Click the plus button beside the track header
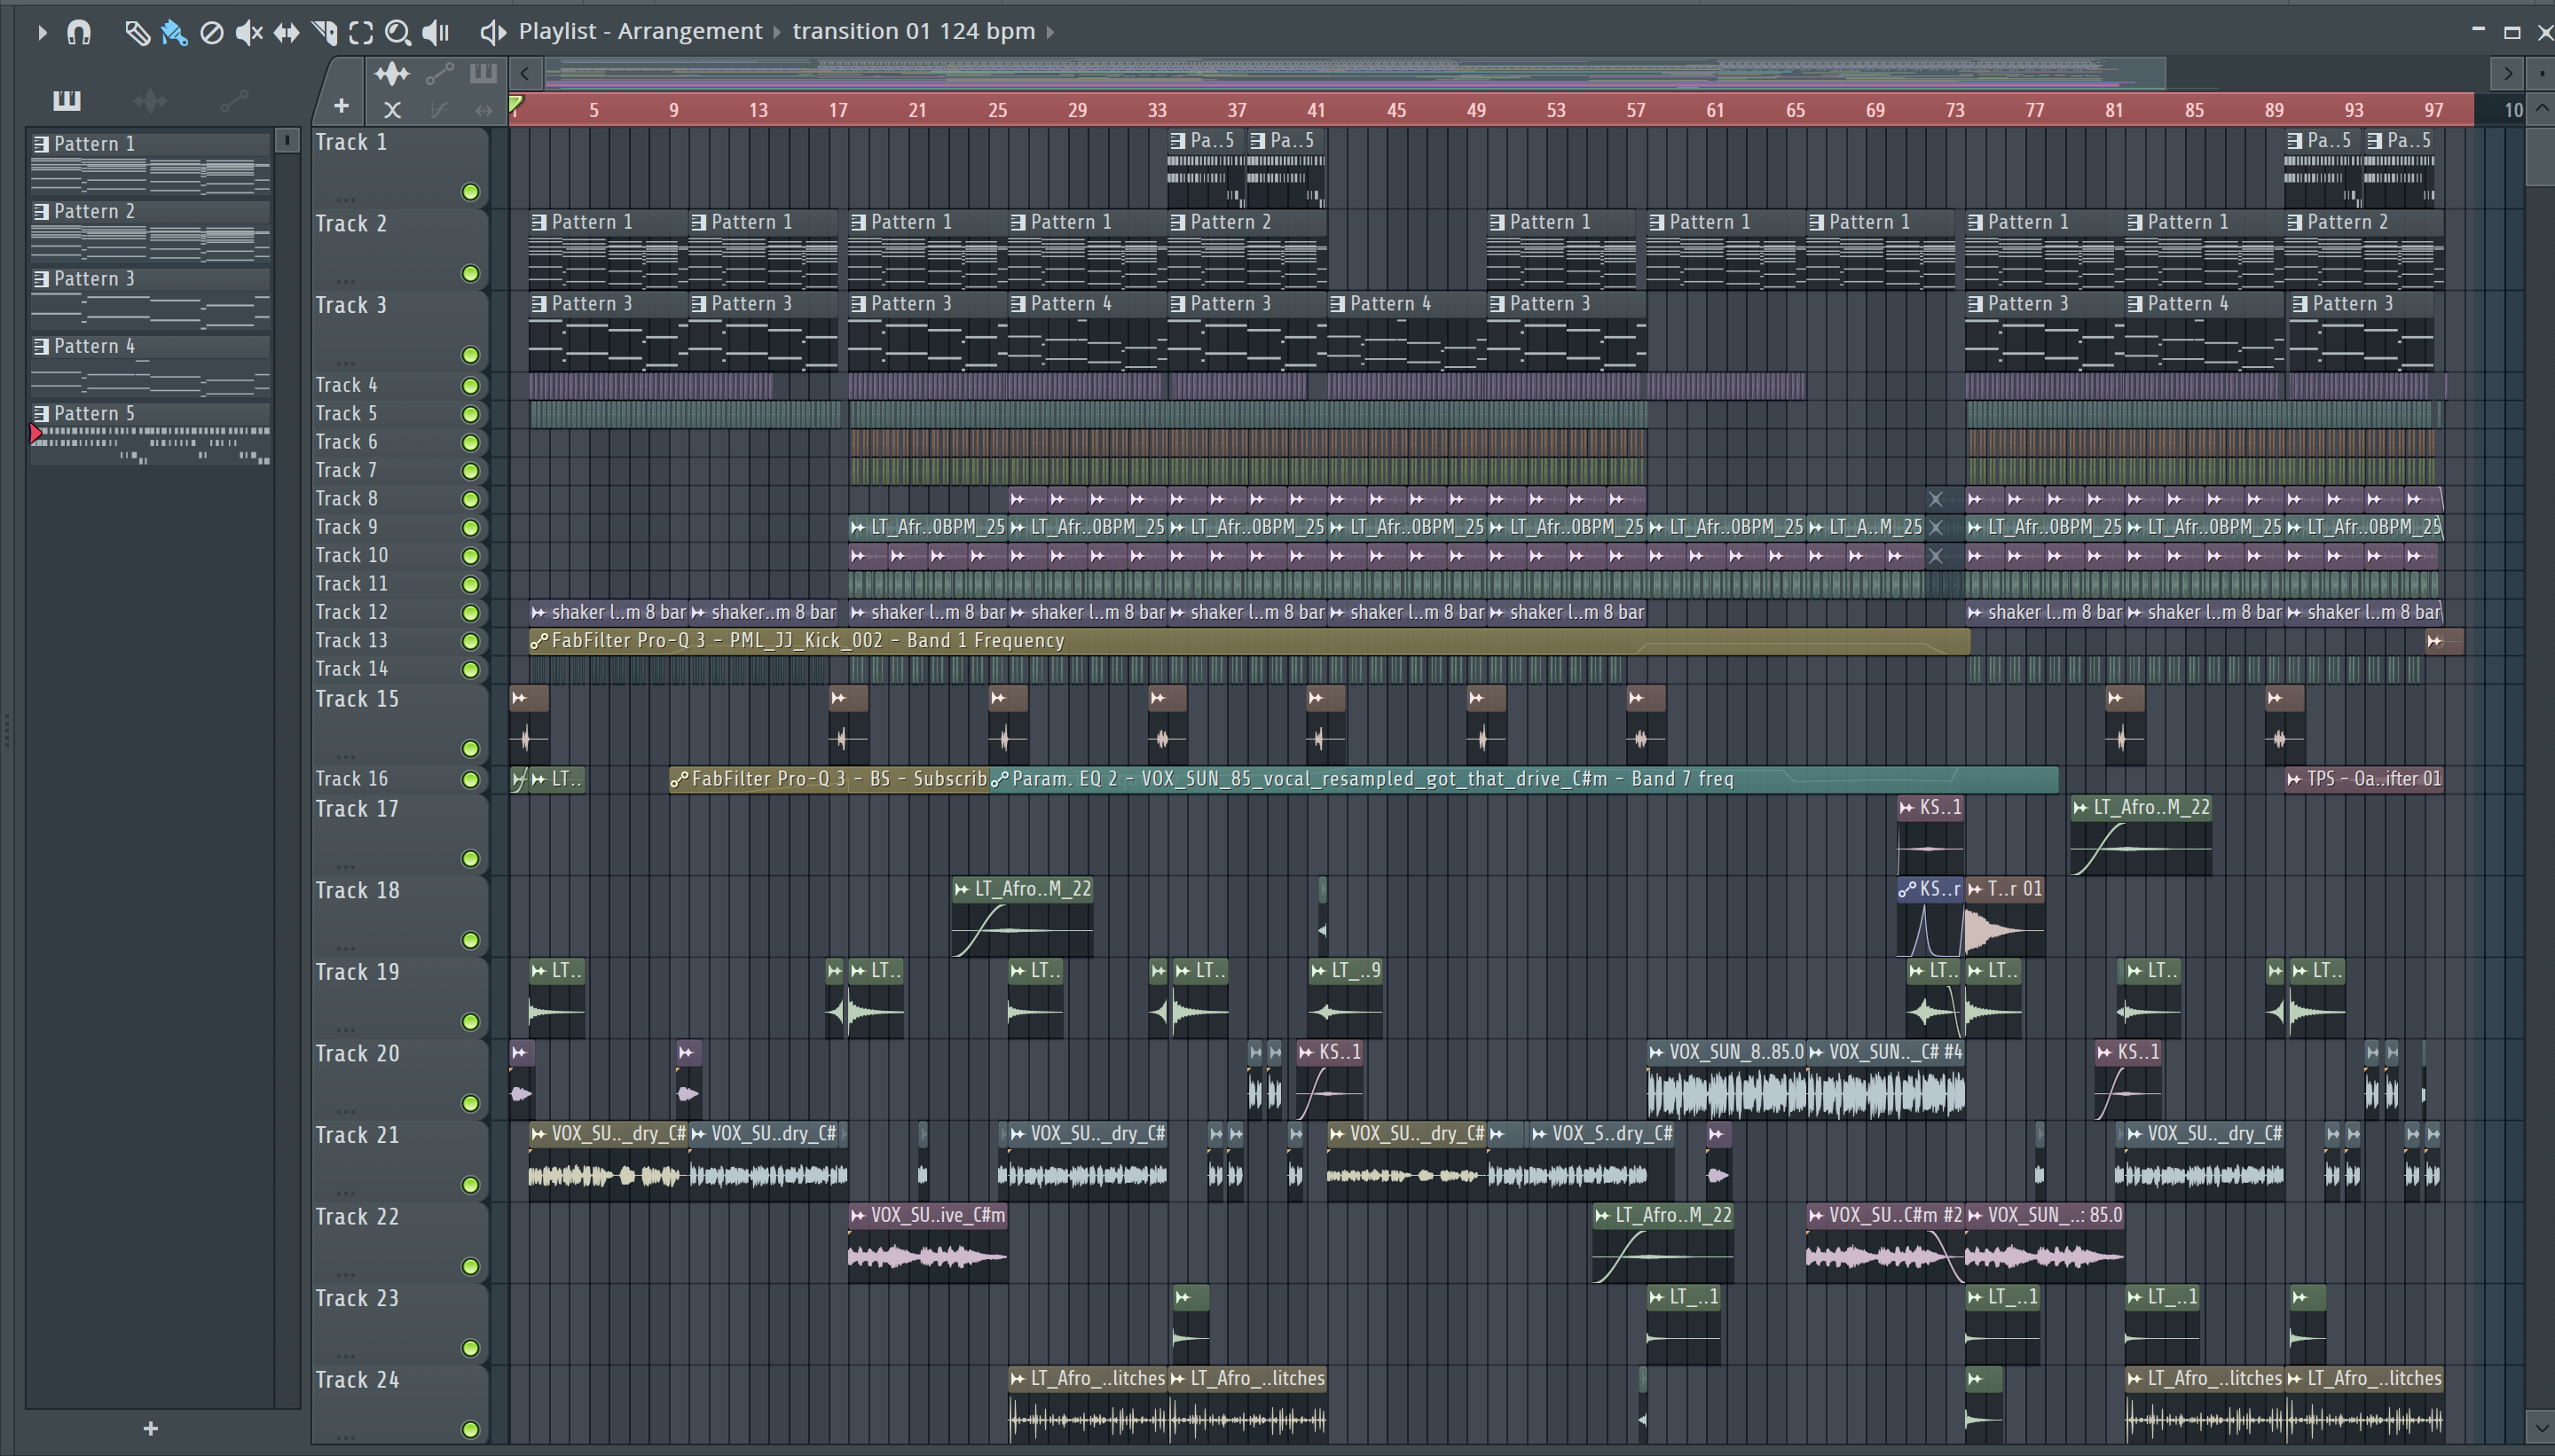 pyautogui.click(x=342, y=106)
